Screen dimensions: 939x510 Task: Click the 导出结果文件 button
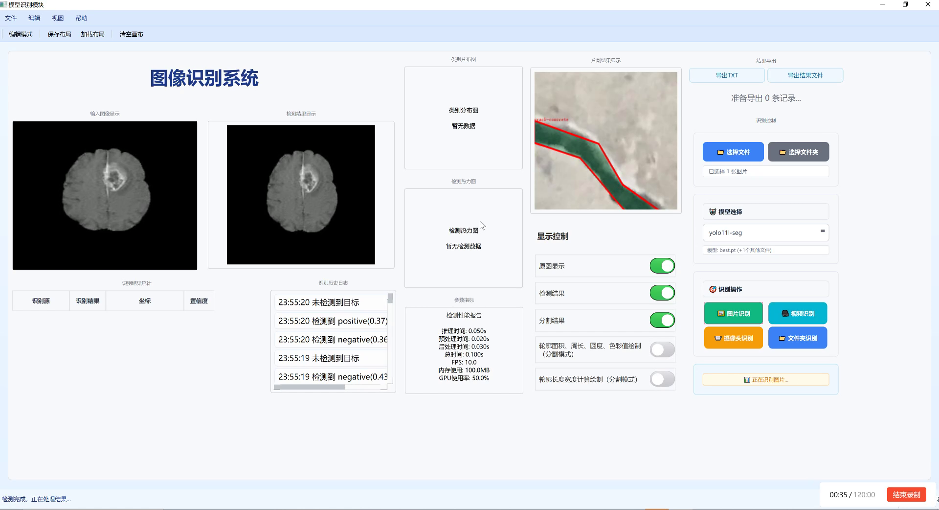[805, 75]
